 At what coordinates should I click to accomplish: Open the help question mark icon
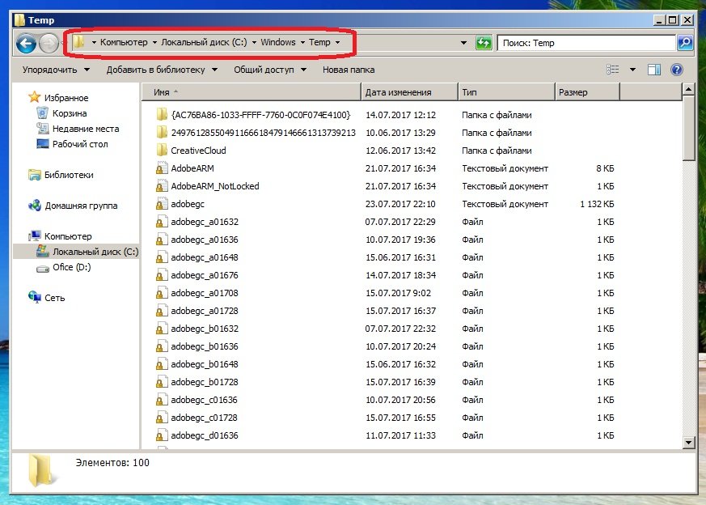[677, 70]
